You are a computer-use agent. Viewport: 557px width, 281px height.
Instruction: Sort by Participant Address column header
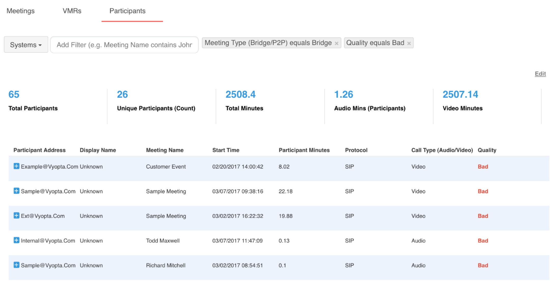[x=39, y=150]
